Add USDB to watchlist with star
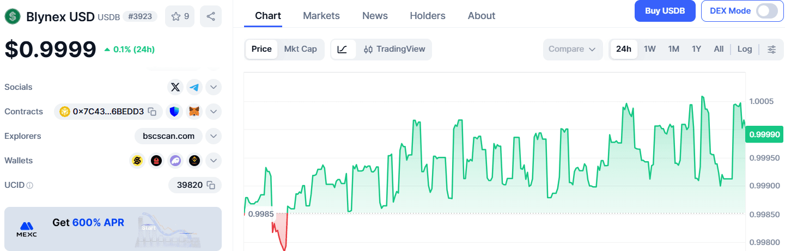Screen dimensions: 785x251 (180, 16)
